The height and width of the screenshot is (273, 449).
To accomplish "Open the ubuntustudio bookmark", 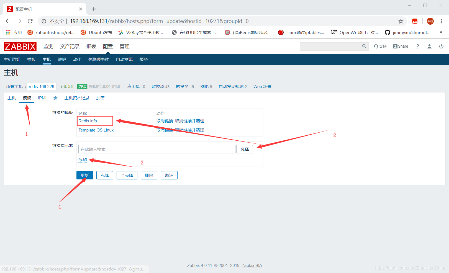I will tap(51, 32).
